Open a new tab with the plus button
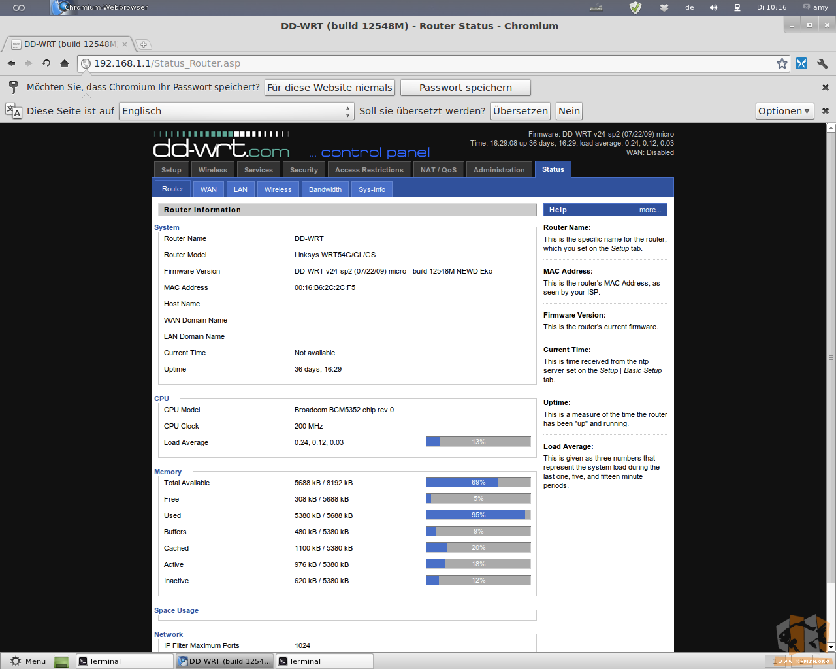Screen dimensions: 836x669 pos(144,44)
